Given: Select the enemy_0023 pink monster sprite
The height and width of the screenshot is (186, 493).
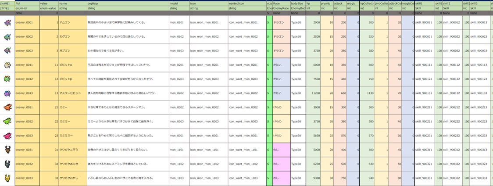Looking at the screenshot, I should [x=7, y=136].
